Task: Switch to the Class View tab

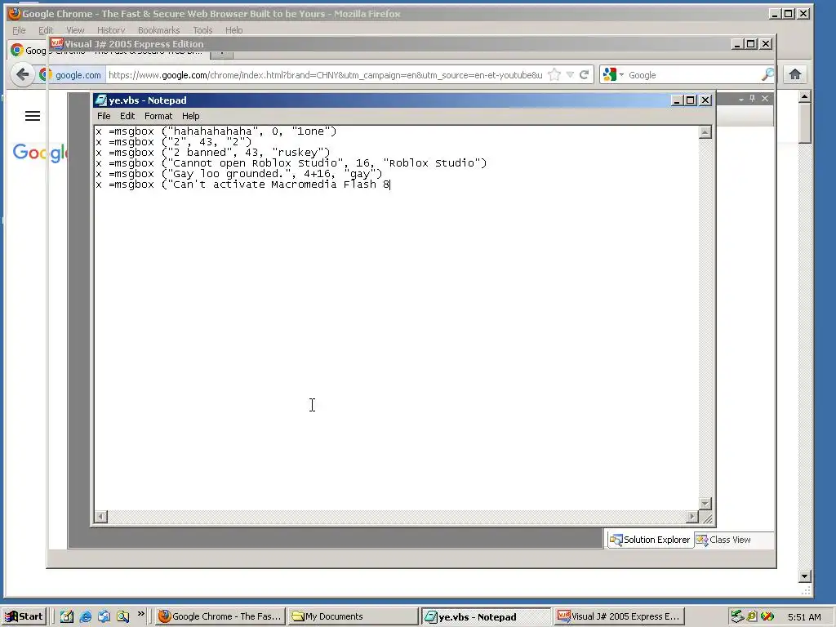Action: pyautogui.click(x=723, y=540)
